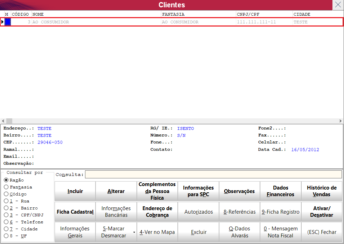Open Informações Bancárias
The width and height of the screenshot is (344, 244).
[x=116, y=212]
